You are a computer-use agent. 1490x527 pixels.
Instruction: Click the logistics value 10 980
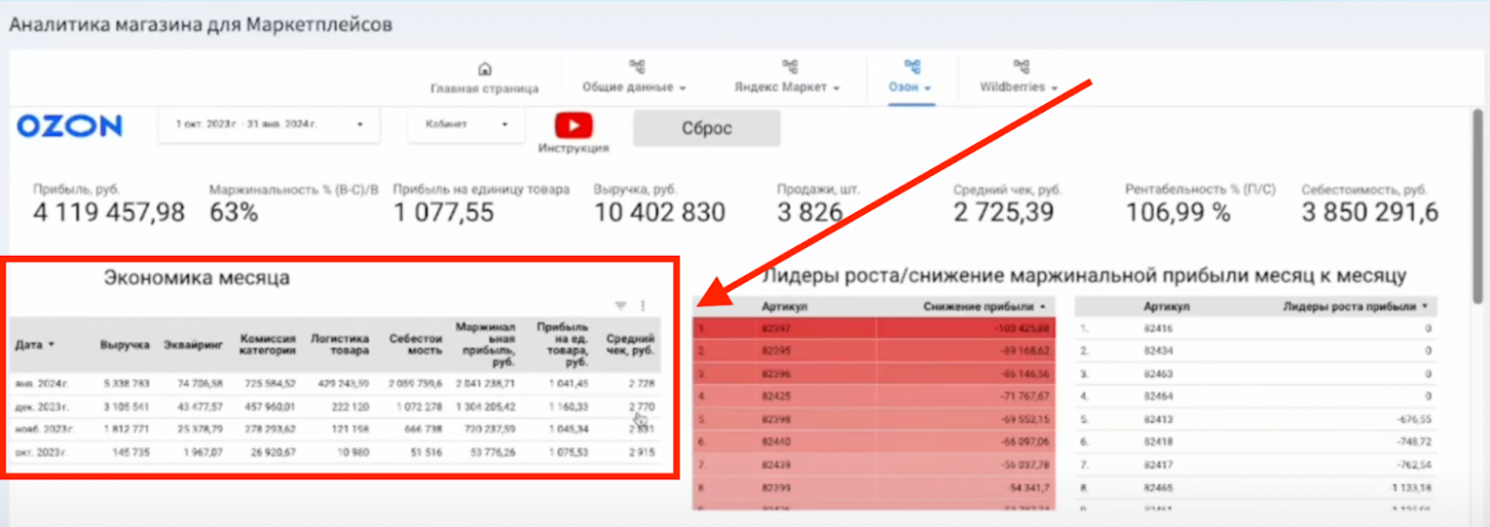pos(352,452)
